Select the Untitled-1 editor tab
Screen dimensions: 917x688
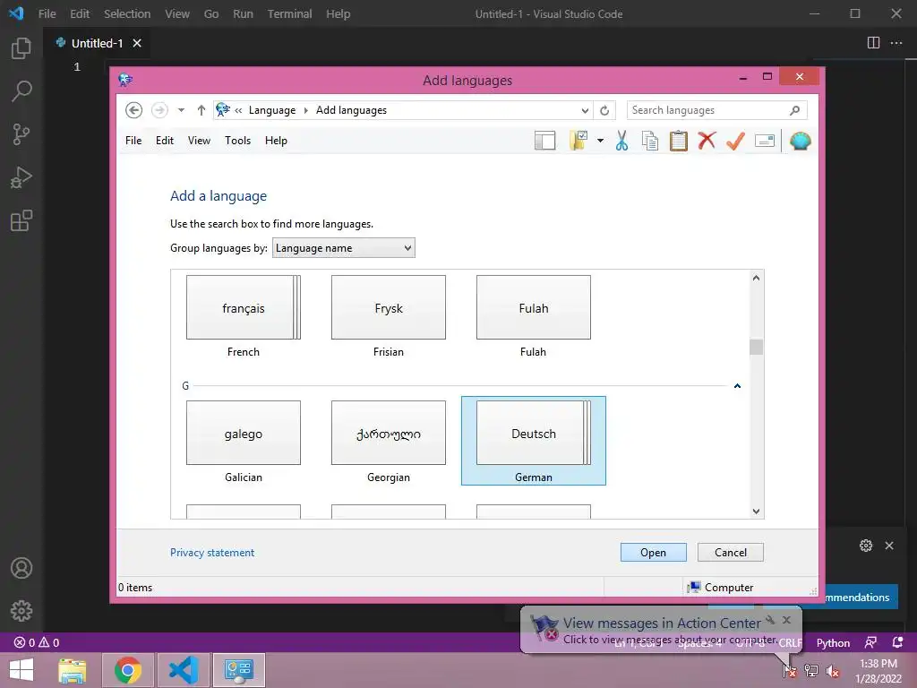pyautogui.click(x=97, y=43)
